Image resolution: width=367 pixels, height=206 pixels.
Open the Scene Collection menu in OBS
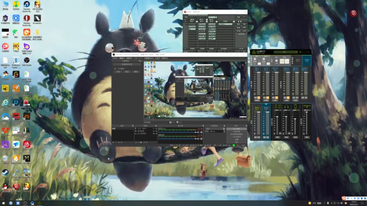[149, 59]
